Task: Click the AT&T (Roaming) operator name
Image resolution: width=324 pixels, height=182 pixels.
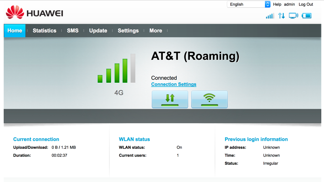Action: [195, 56]
